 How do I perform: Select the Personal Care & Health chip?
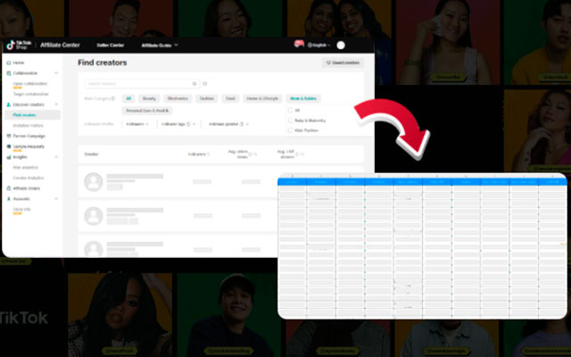pos(147,111)
